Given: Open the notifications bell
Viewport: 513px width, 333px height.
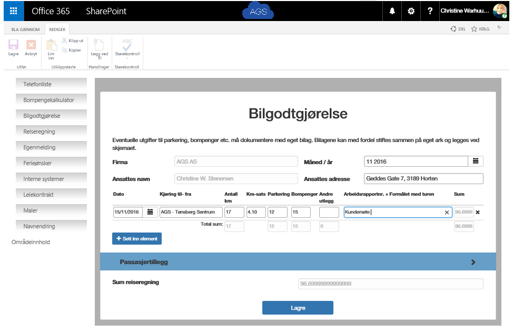Looking at the screenshot, I should (x=392, y=11).
